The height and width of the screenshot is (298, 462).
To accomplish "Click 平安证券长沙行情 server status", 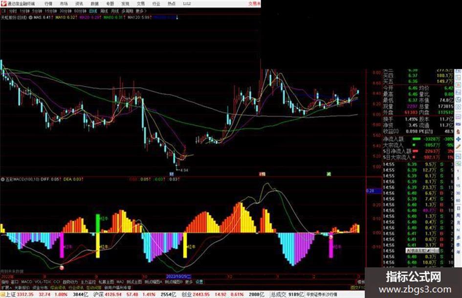I will (322, 295).
